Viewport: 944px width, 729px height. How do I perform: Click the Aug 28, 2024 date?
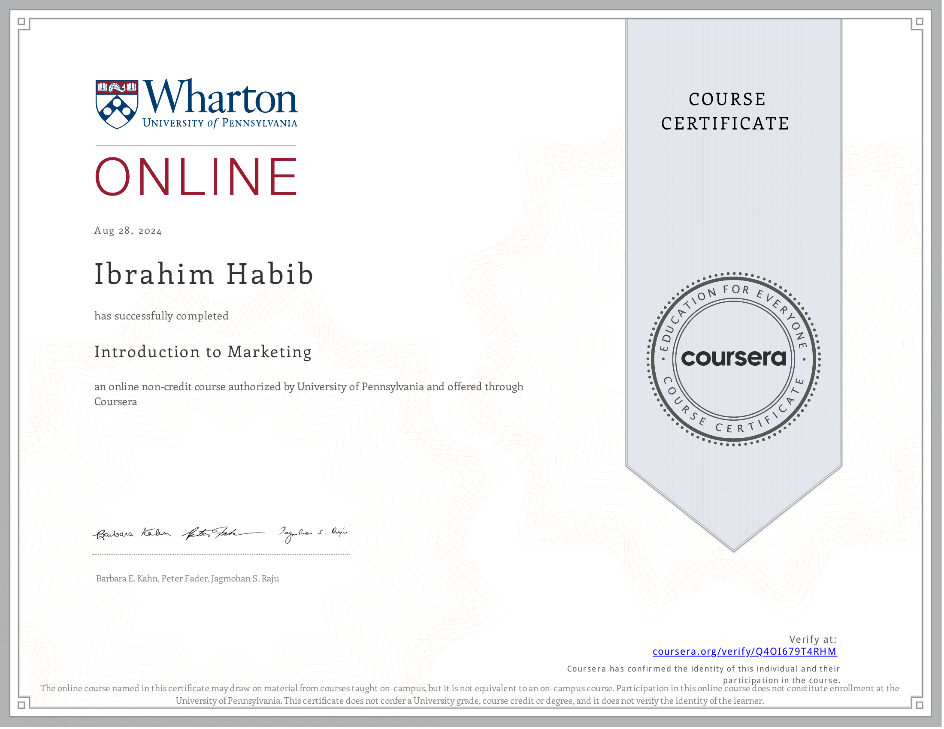tap(128, 231)
